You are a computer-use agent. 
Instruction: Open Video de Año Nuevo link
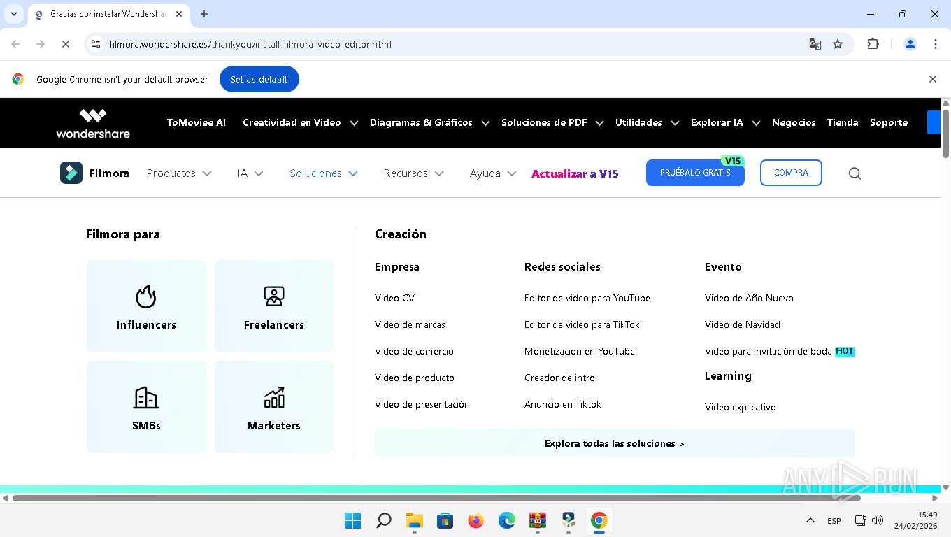pos(749,298)
